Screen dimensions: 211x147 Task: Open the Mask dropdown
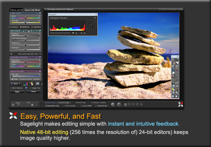click(16, 84)
